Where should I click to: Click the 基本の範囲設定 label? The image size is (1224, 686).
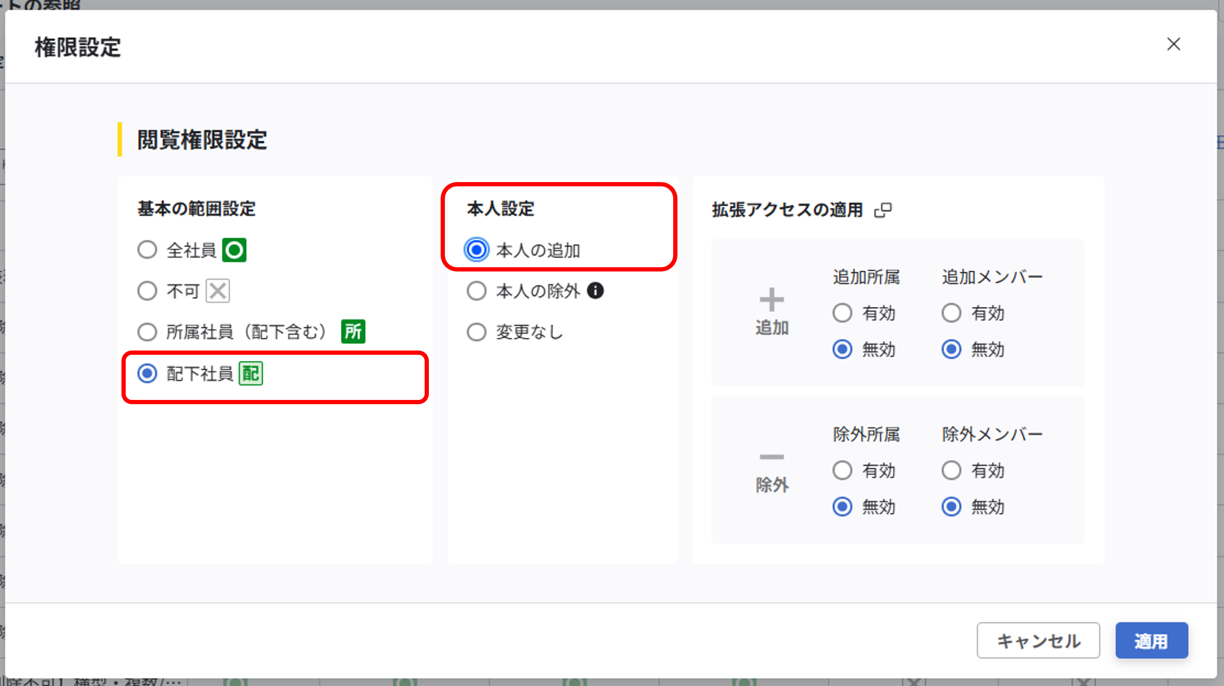(196, 208)
